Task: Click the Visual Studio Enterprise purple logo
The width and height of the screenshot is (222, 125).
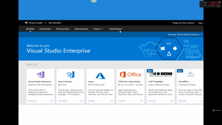Action: [41, 75]
